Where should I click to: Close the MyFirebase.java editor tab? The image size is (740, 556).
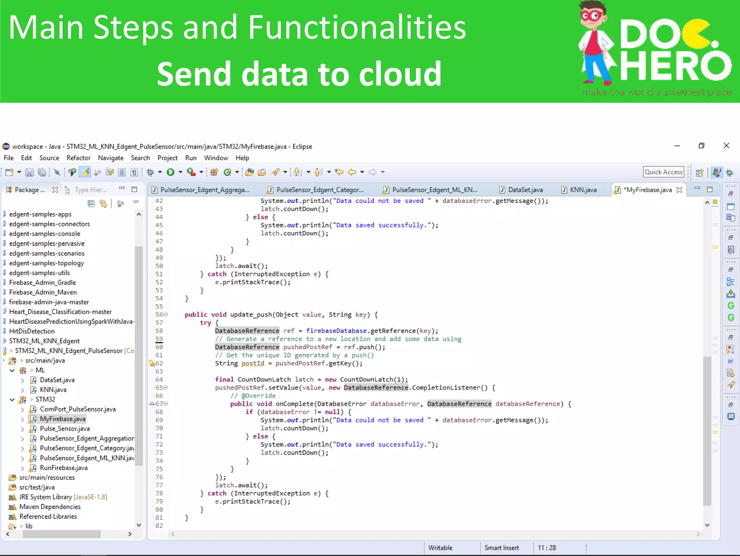[x=679, y=190]
